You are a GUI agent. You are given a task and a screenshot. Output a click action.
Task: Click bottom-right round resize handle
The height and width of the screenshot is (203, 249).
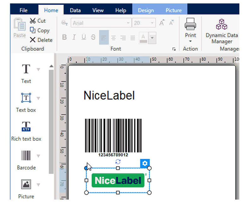tap(149, 193)
